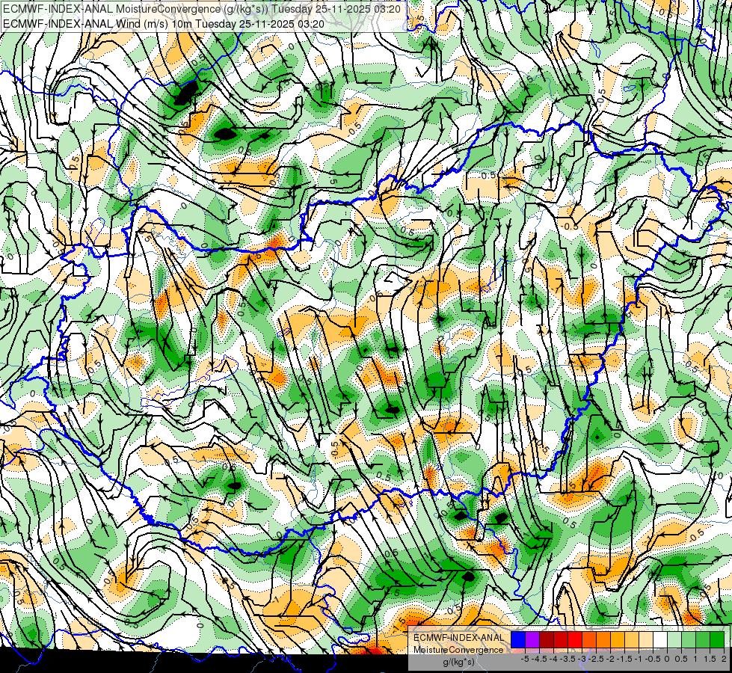Click 'MoistureConvergence' label in the legend box
This screenshot has height=673, width=732.
click(458, 650)
